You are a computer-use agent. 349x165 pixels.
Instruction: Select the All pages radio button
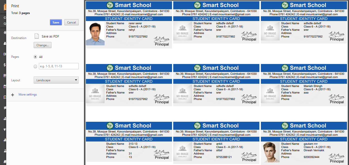tap(35, 57)
